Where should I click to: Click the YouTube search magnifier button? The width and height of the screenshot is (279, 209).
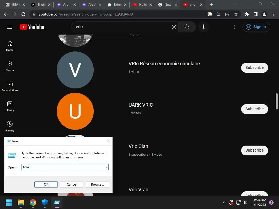pos(187,27)
